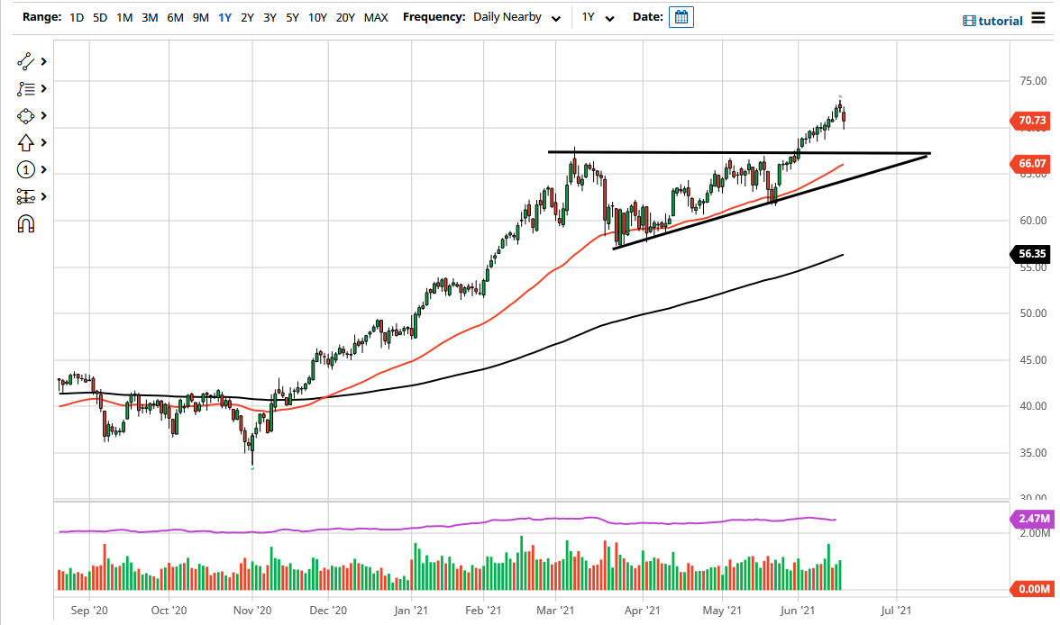Click the numbered callout annotation tool

[x=25, y=169]
